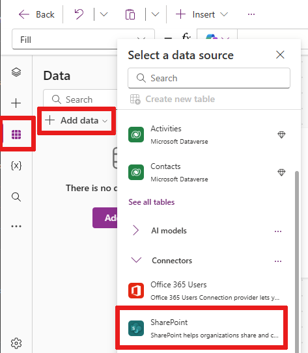The height and width of the screenshot is (353, 308).
Task: Open the Paste options dropdown arrow
Action: [x=155, y=14]
